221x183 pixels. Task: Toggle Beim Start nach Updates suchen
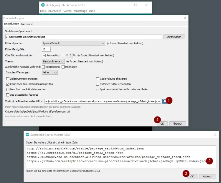pyautogui.click(x=8, y=89)
